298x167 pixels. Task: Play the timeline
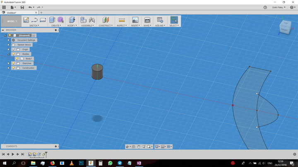[13, 154]
